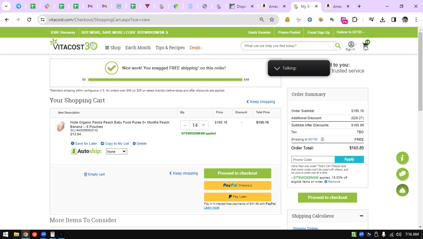Switch to the first Amazon tab

click(274, 6)
